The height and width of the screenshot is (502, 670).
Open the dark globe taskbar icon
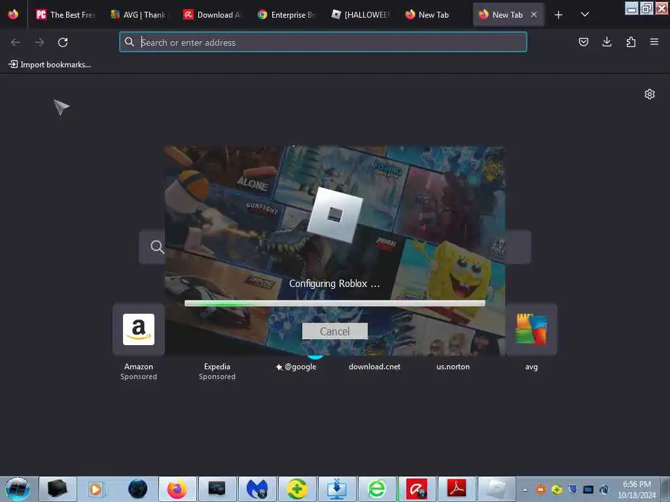coord(137,489)
